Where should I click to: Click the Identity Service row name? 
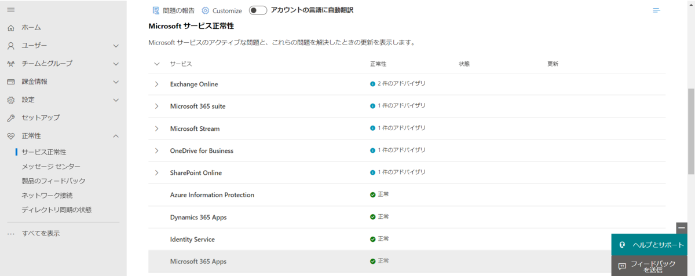(192, 240)
